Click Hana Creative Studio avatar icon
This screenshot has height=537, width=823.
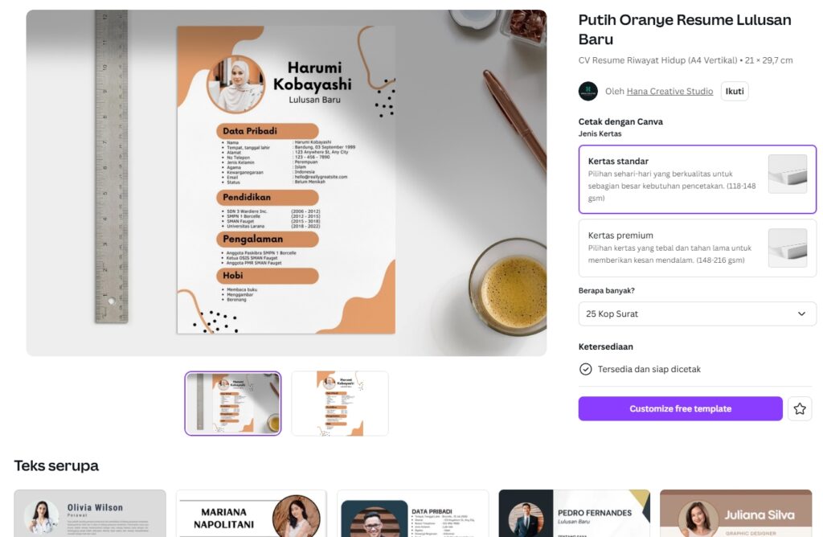tap(588, 91)
